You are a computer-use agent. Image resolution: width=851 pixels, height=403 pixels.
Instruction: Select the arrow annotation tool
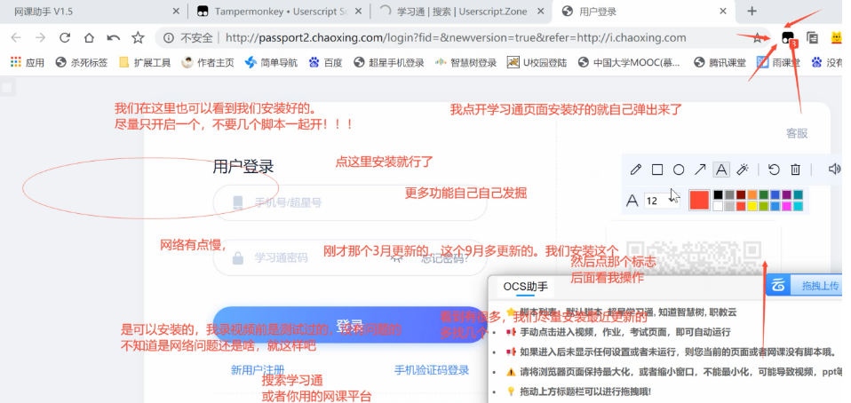tap(700, 170)
